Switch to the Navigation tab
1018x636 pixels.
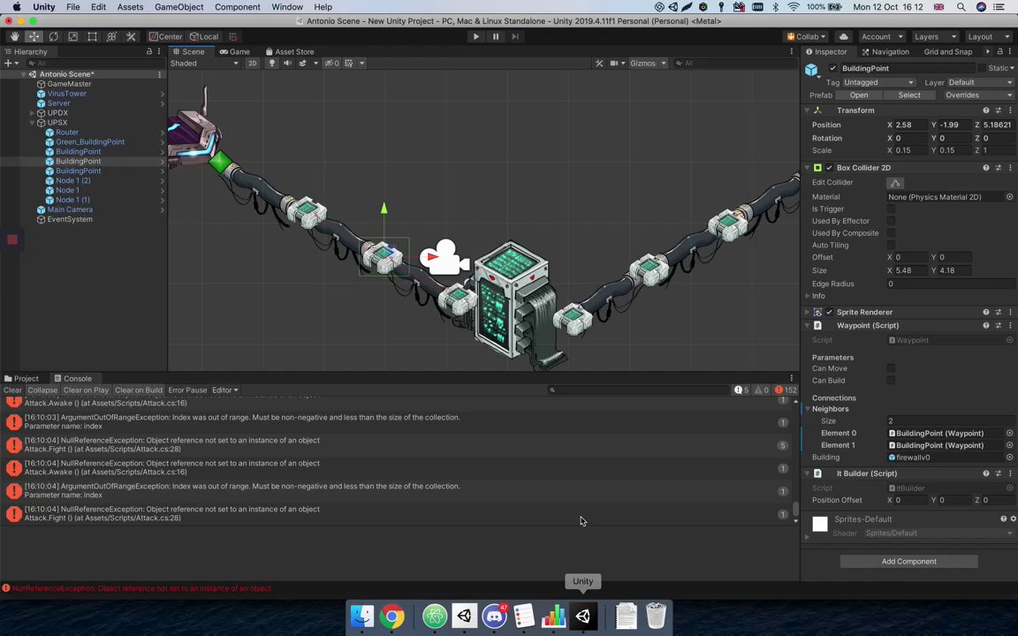pos(885,51)
